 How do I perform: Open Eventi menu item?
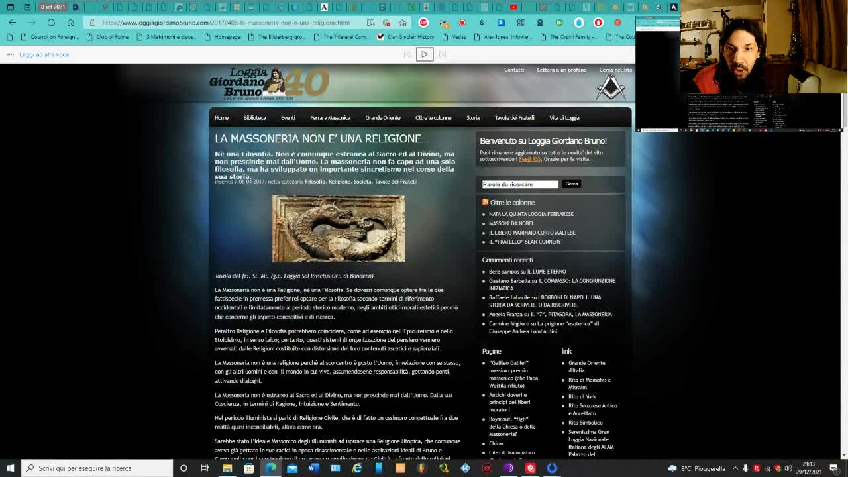288,118
